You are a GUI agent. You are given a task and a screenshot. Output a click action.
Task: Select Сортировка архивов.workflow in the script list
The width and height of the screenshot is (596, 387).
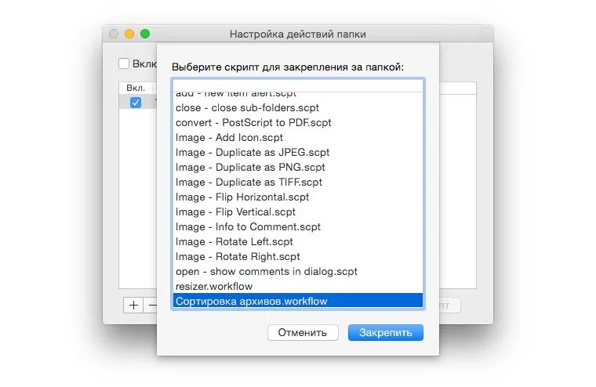coord(252,301)
